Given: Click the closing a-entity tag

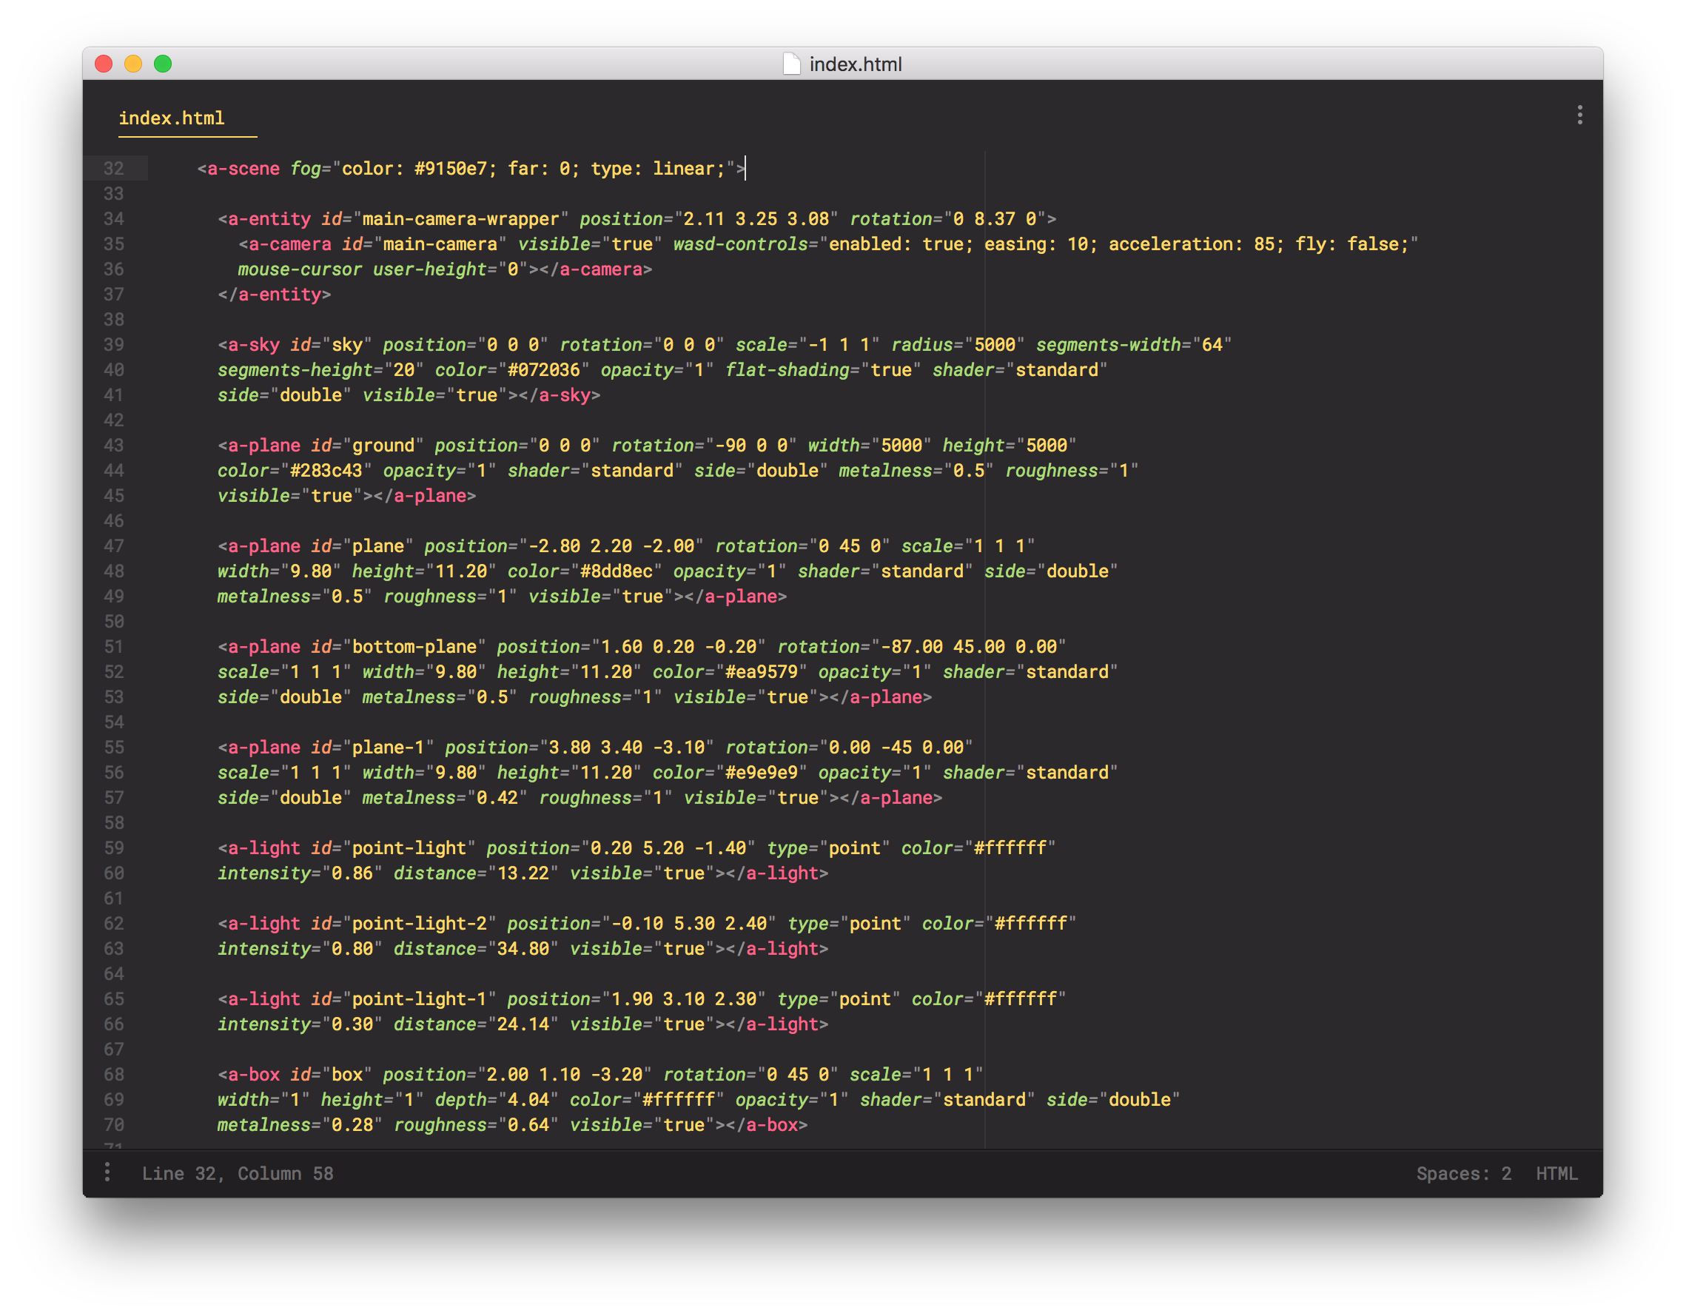Looking at the screenshot, I should coord(274,294).
